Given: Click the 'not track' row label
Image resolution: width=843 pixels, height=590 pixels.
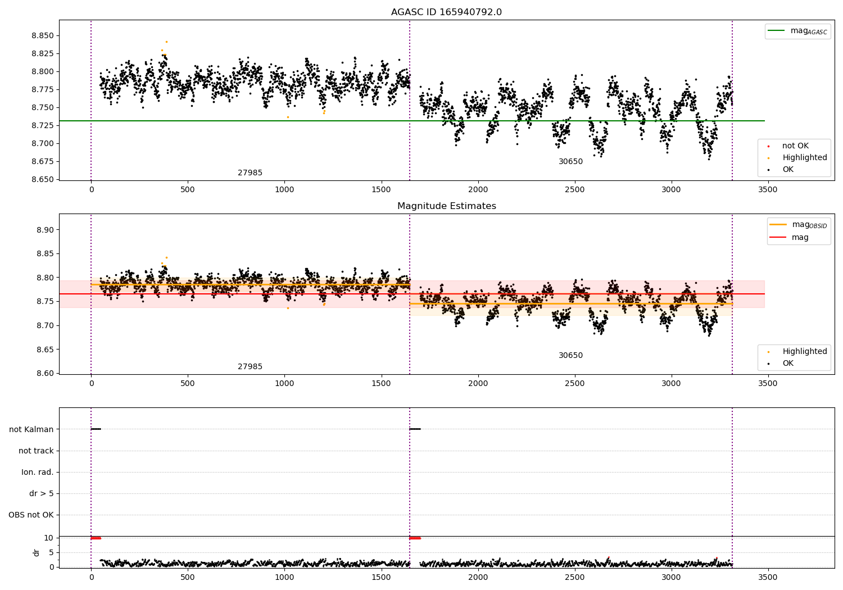Looking at the screenshot, I should pyautogui.click(x=36, y=451).
